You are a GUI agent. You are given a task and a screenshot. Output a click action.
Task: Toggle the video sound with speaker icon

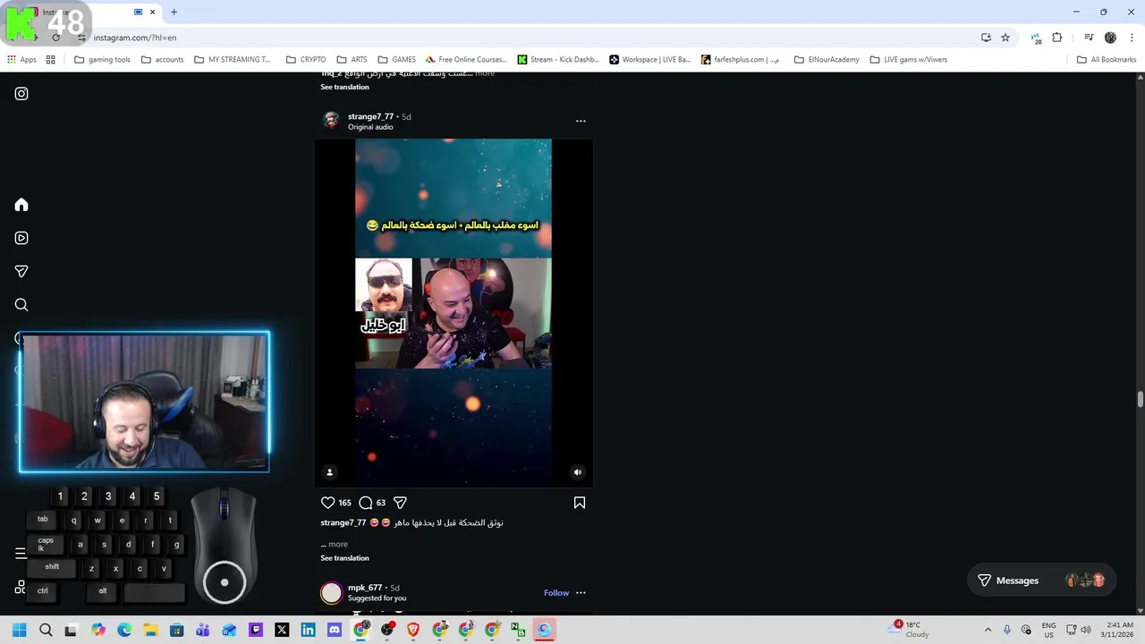(578, 472)
